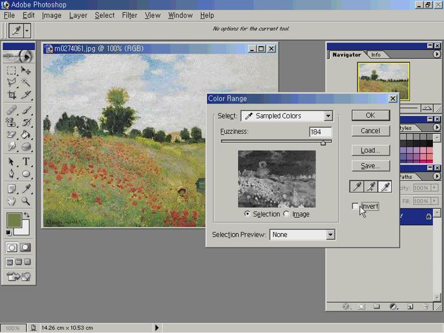444x333 pixels.
Task: Open the Paths panel menu arrow
Action: tap(437, 176)
